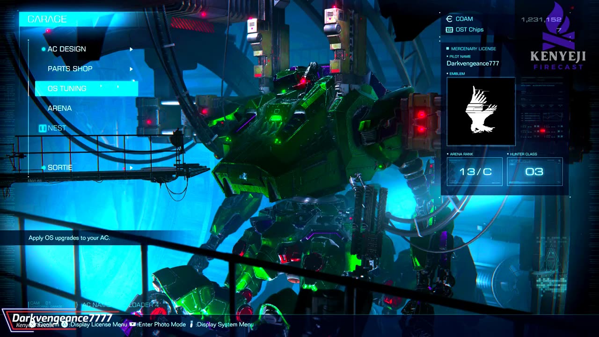Click the Display System Menu hint
This screenshot has height=337, width=599.
pos(225,324)
